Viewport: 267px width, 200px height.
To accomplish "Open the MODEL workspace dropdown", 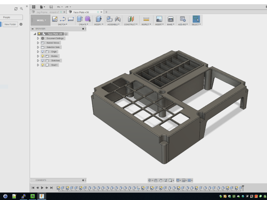I will (x=40, y=20).
